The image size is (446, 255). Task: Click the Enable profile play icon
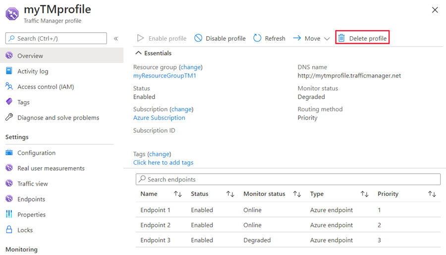[x=141, y=38]
